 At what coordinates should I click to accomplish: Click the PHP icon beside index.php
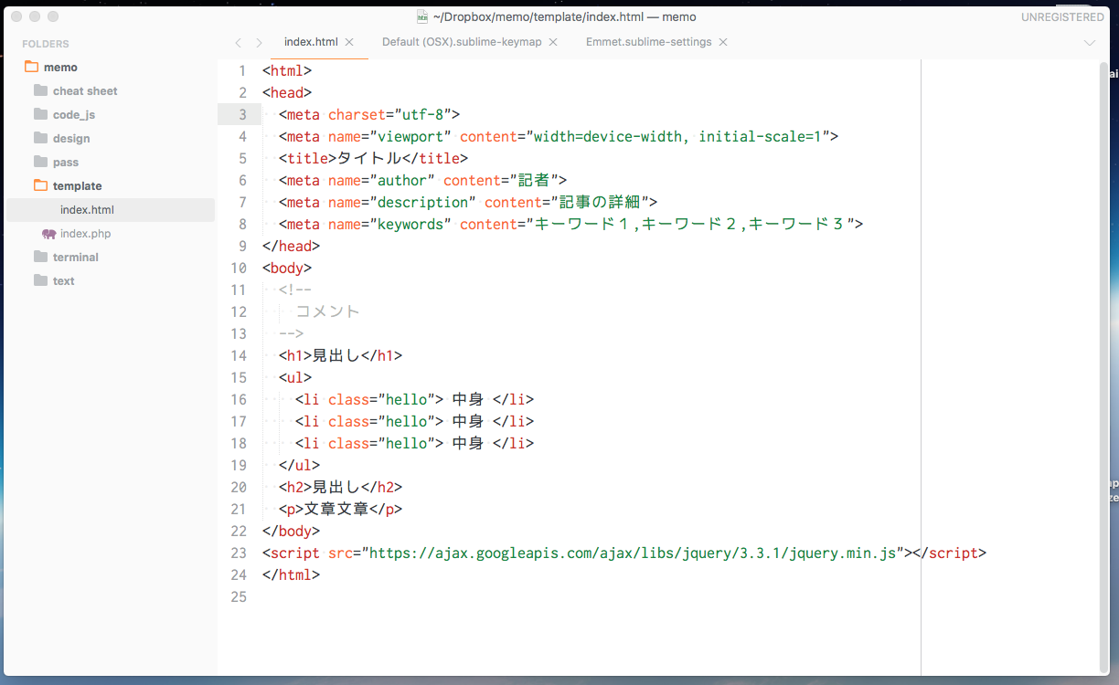pyautogui.click(x=50, y=233)
